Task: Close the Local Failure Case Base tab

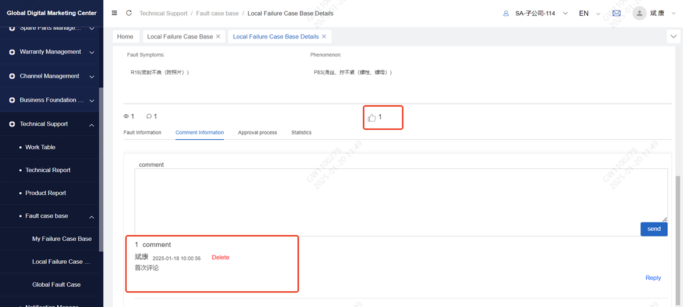Action: point(219,37)
